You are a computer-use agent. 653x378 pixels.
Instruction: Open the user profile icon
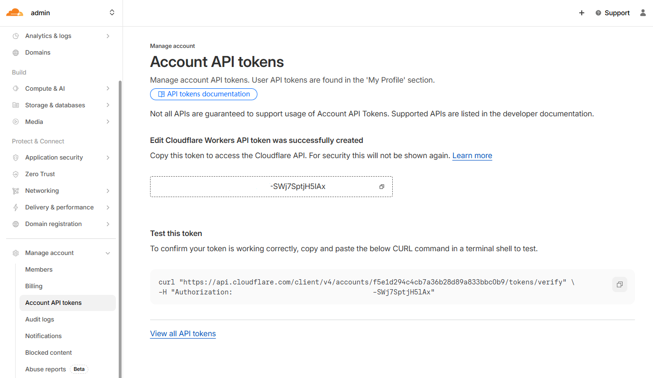643,13
